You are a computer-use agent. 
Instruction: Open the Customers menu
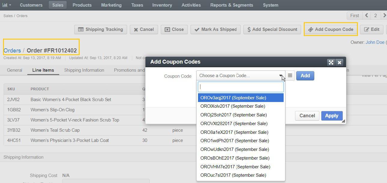(x=31, y=5)
